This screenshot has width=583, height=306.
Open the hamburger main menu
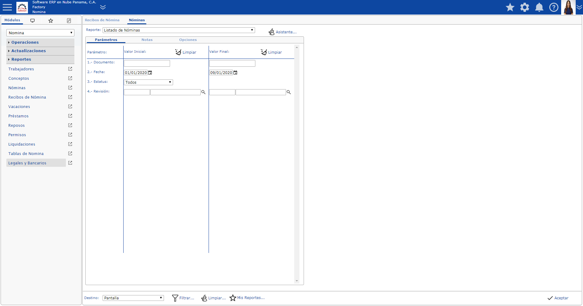click(x=7, y=7)
